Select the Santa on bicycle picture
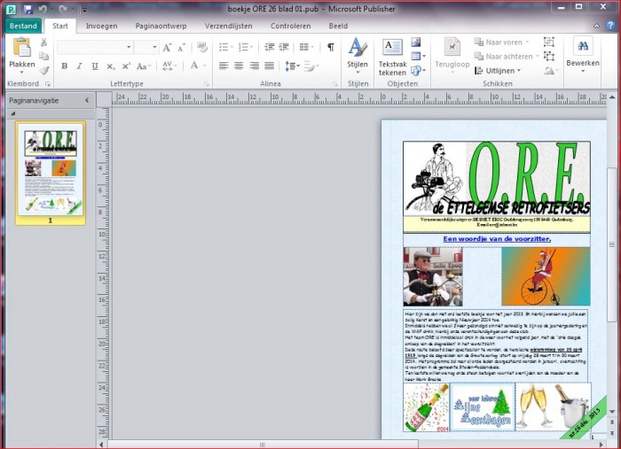 click(x=546, y=276)
